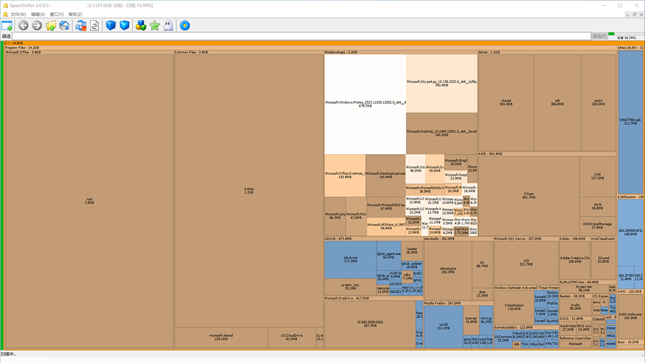Select the CNext 691.7MB block
This screenshot has height=363, width=645.
[528, 195]
